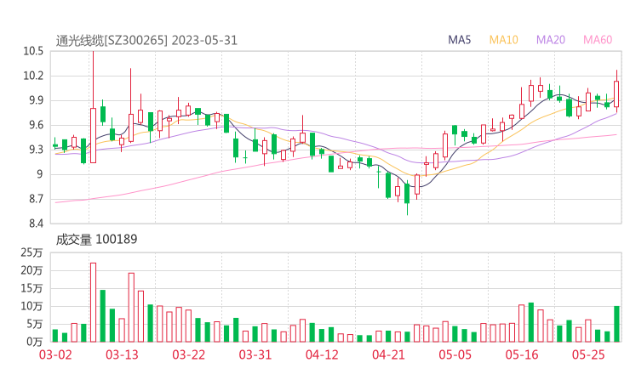The height and width of the screenshot is (374, 630).
Task: Click the 9.9 price axis label
Action: coord(36,100)
